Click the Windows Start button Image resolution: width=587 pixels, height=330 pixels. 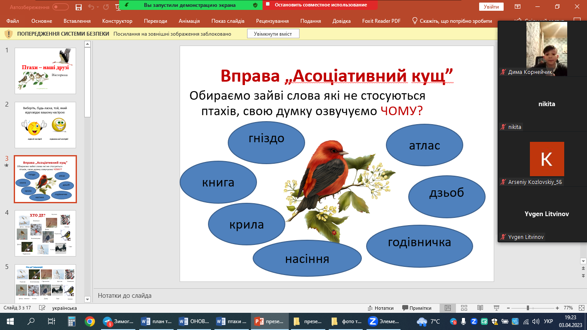10,321
